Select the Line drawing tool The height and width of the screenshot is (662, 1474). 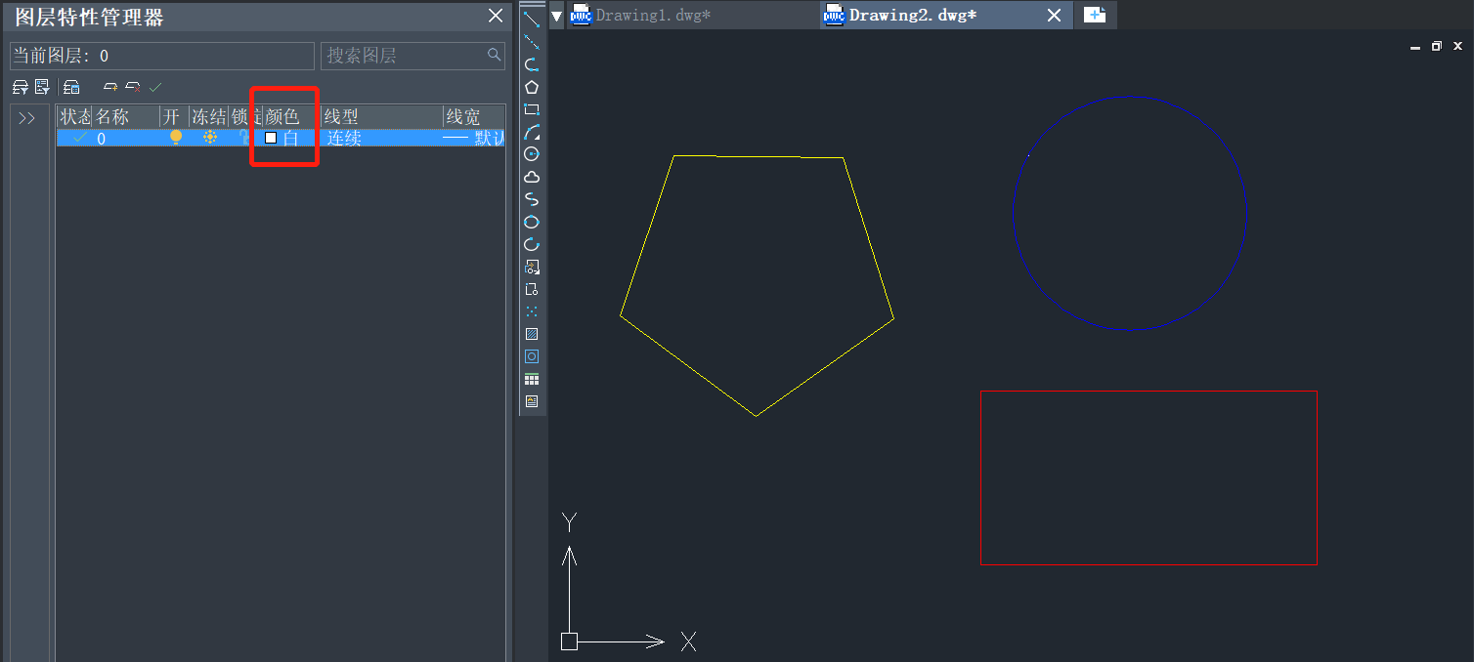[x=532, y=19]
